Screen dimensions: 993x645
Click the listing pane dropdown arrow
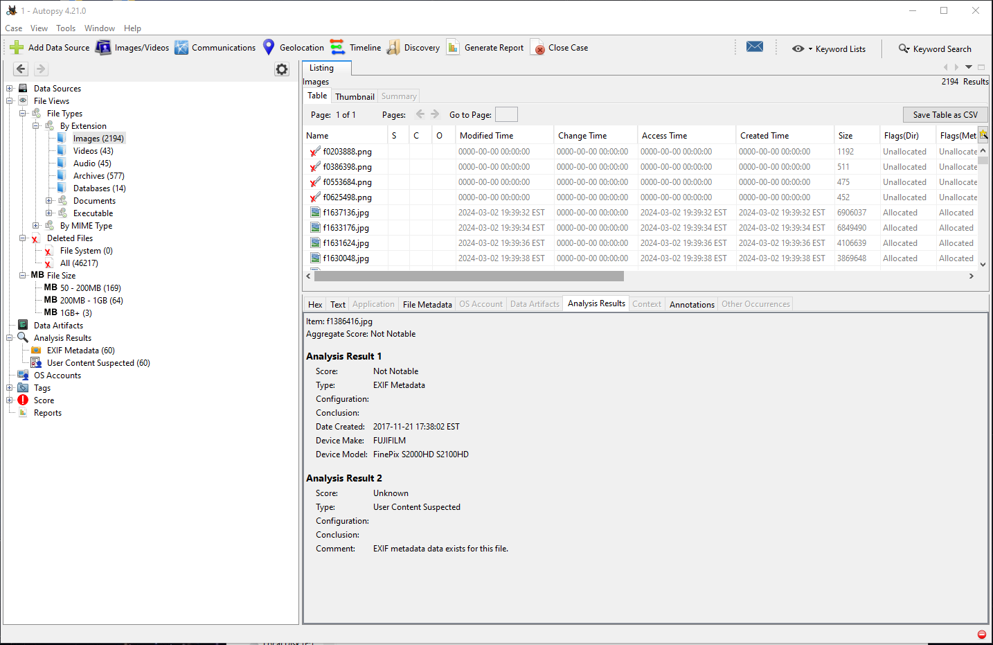click(x=969, y=67)
